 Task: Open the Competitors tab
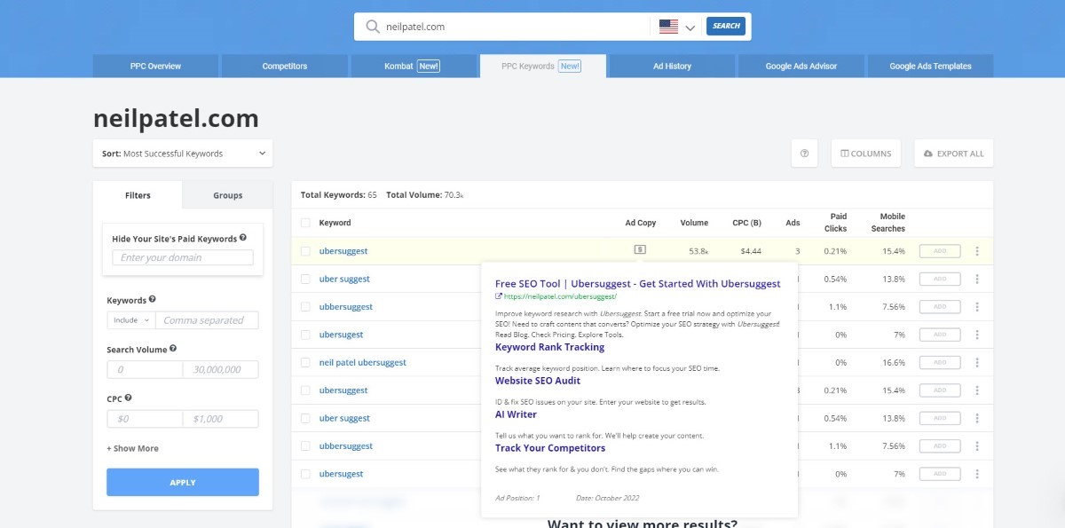pyautogui.click(x=284, y=66)
